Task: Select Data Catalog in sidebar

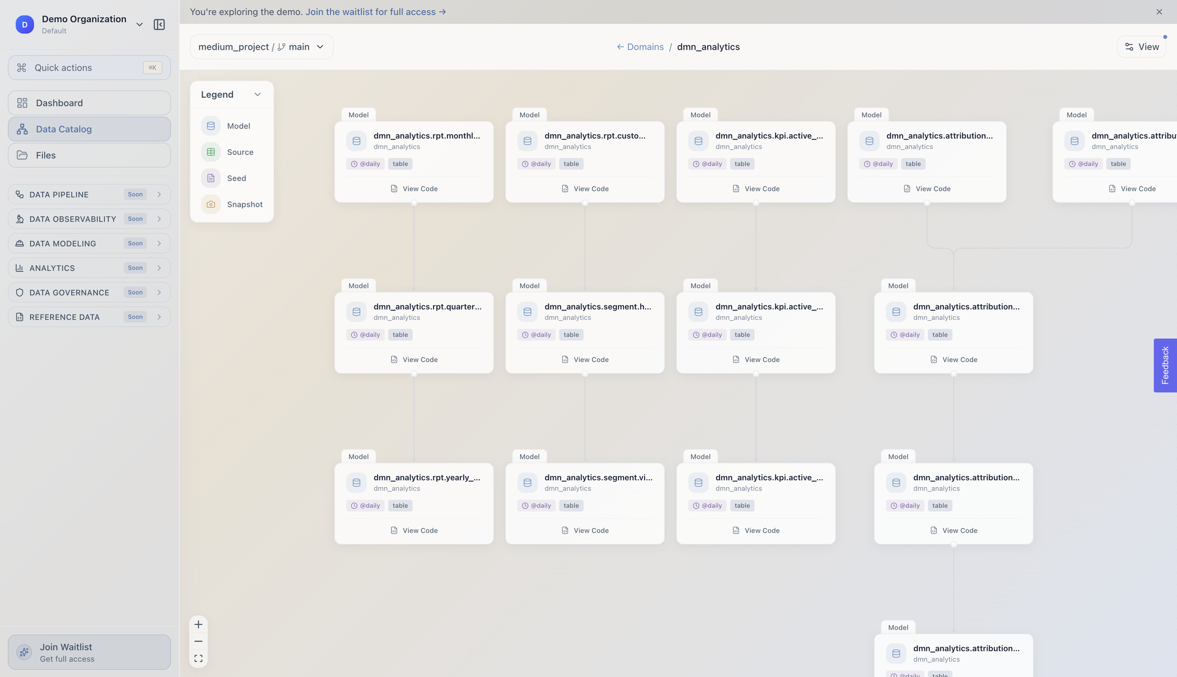Action: tap(89, 129)
